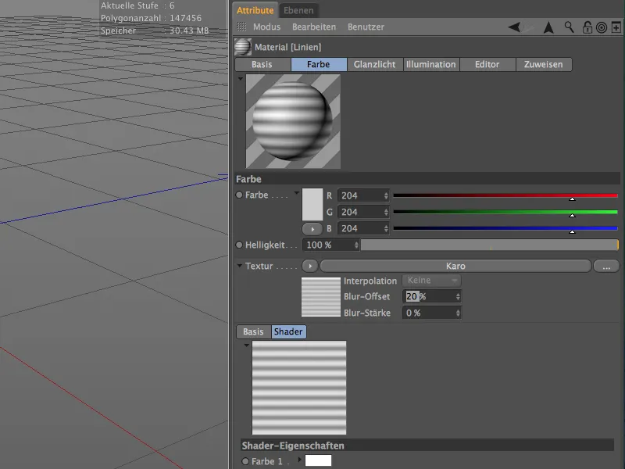Click the Speicher 30.43 MB readout
Viewport: 625px width, 469px height.
(155, 30)
